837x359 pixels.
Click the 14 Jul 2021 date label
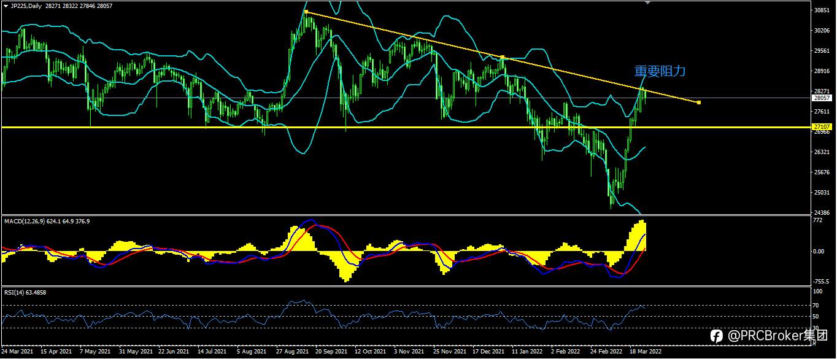213,352
